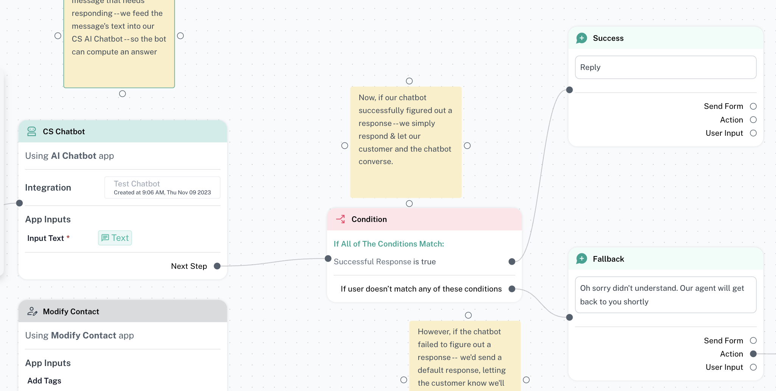Edit the Fallback message text box

(x=665, y=295)
